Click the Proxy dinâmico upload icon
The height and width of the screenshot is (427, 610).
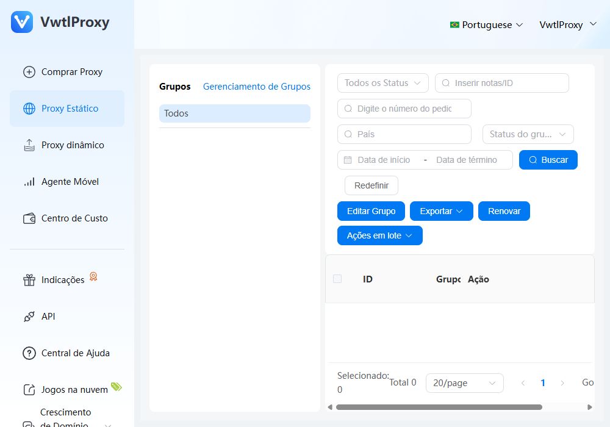point(29,145)
